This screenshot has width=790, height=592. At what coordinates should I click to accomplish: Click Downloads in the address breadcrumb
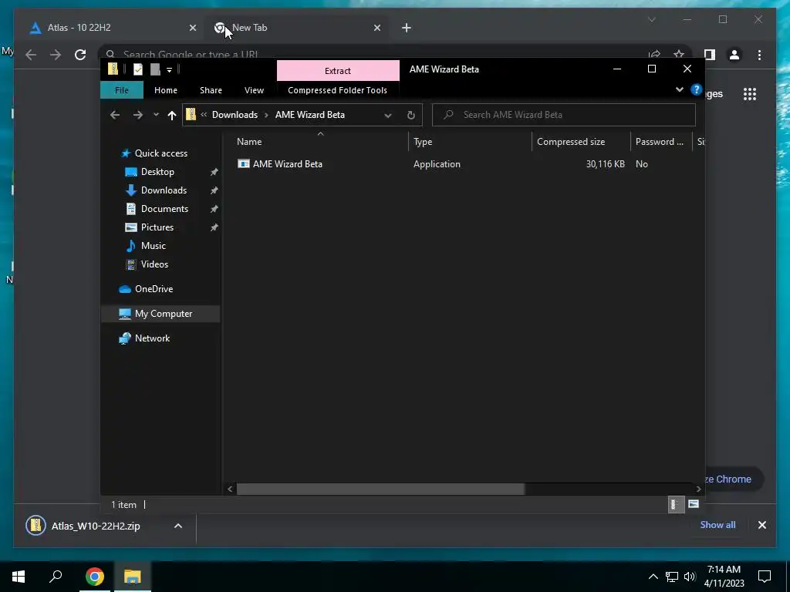tap(235, 115)
